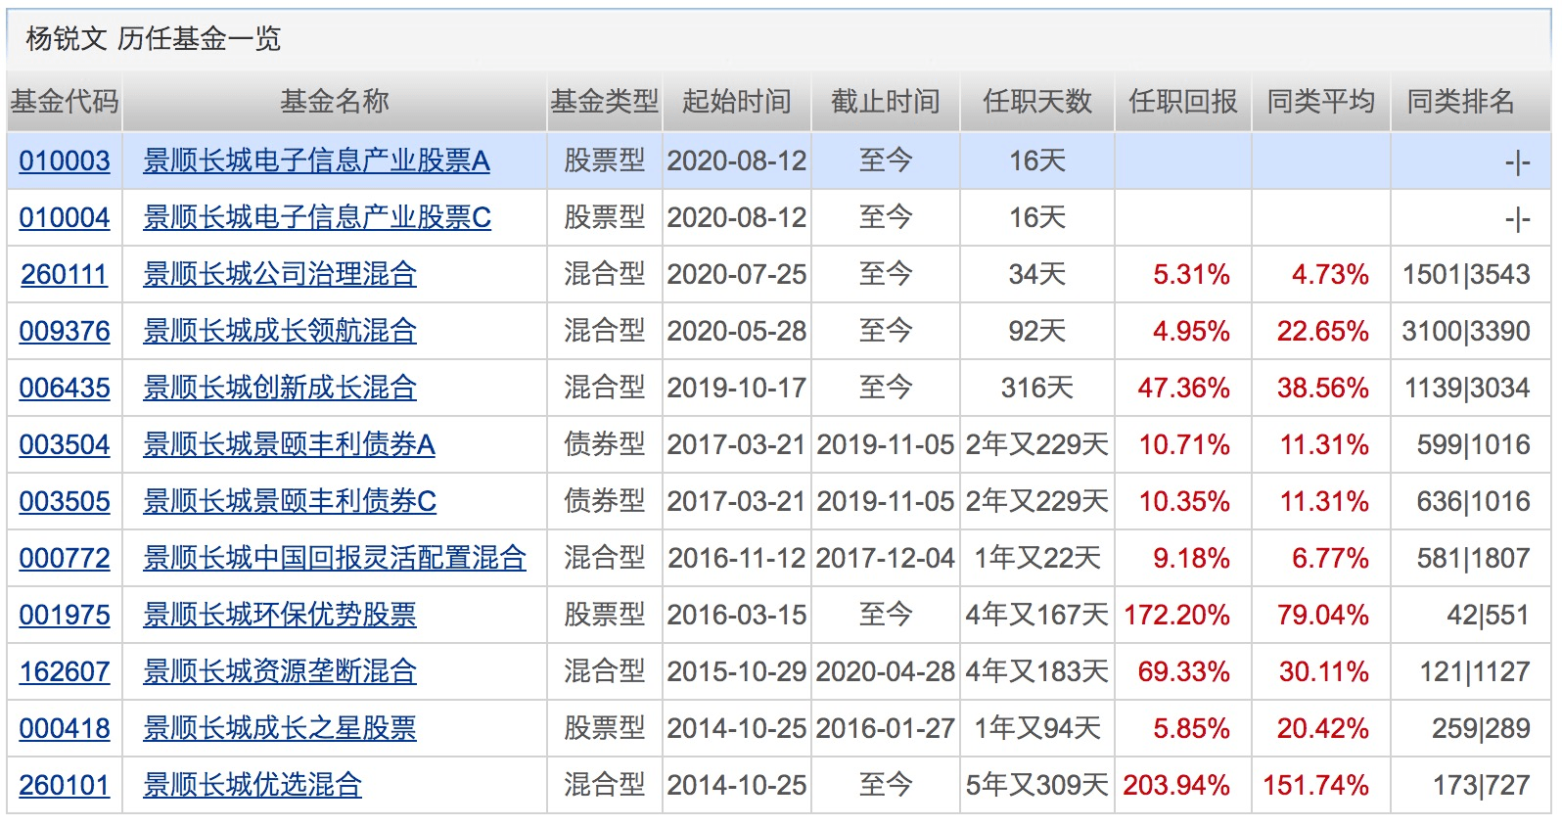Select tenure cell 316天

(x=1037, y=388)
